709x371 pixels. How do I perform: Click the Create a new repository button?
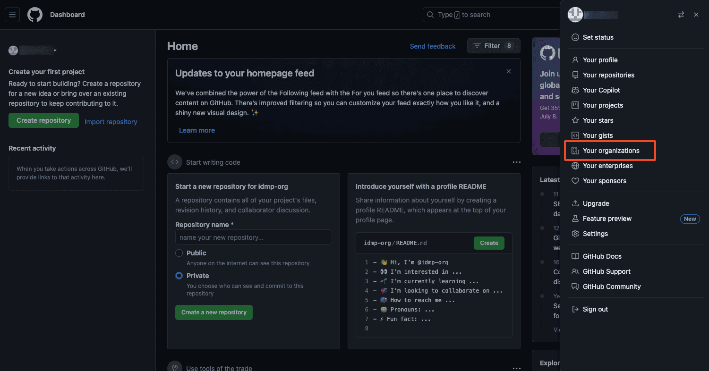[214, 312]
